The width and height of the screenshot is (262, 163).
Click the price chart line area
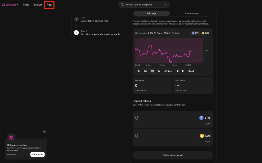coord(169,51)
